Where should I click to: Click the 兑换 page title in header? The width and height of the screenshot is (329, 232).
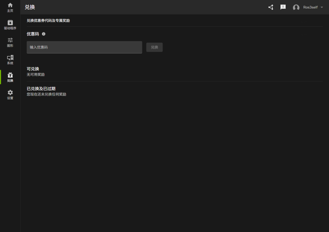(30, 7)
